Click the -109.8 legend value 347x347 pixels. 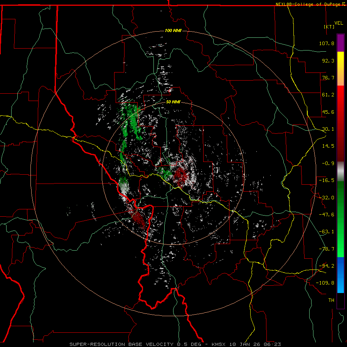(325, 283)
